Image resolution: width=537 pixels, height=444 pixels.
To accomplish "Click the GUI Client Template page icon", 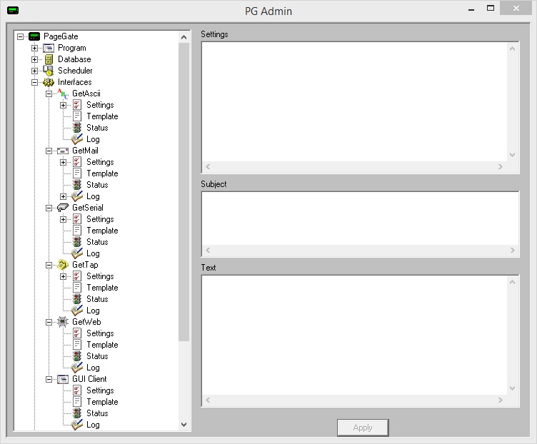I will pyautogui.click(x=77, y=402).
